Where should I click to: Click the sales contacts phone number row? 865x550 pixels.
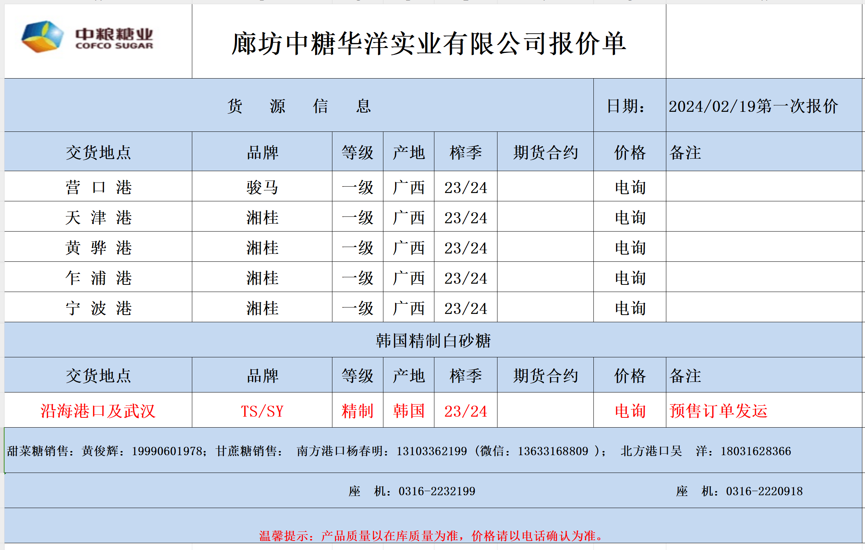pos(399,451)
